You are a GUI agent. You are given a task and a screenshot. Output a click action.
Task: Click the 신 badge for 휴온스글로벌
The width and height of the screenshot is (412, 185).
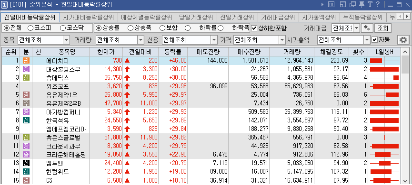click(26, 137)
